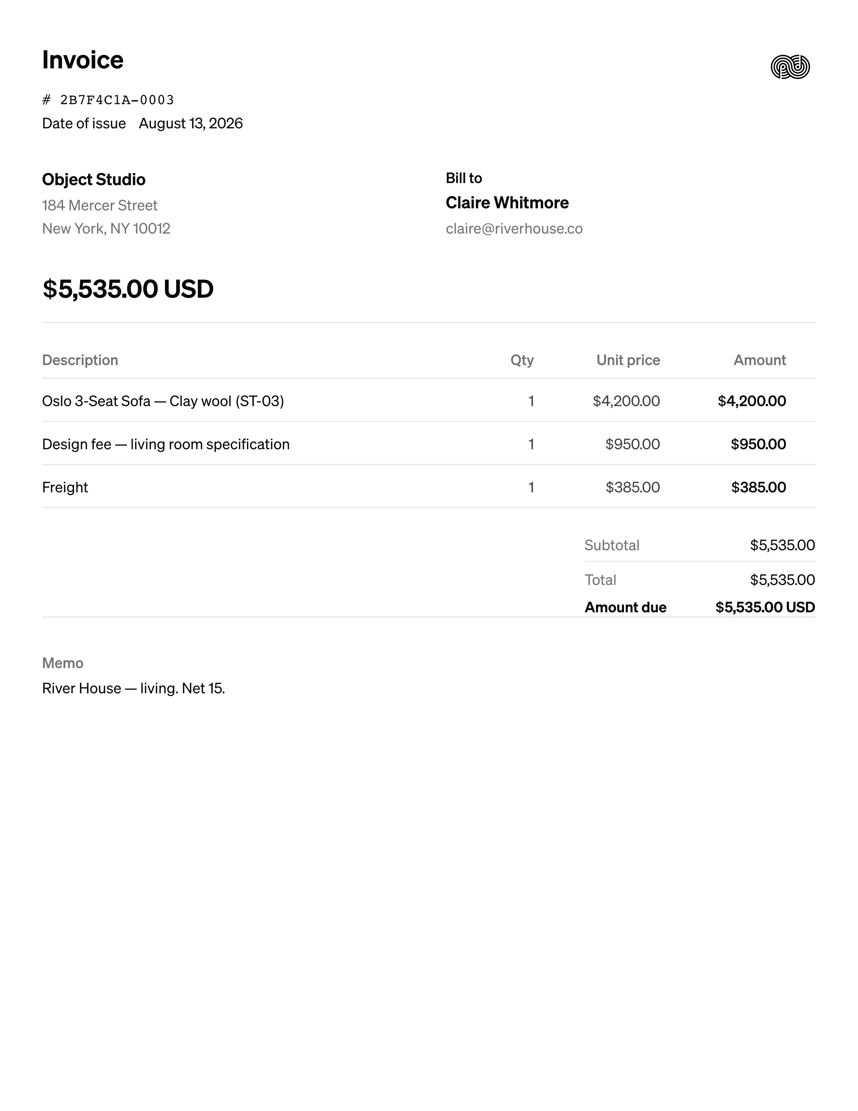The height and width of the screenshot is (1111, 858).
Task: Click the Unit price column header
Action: [628, 360]
